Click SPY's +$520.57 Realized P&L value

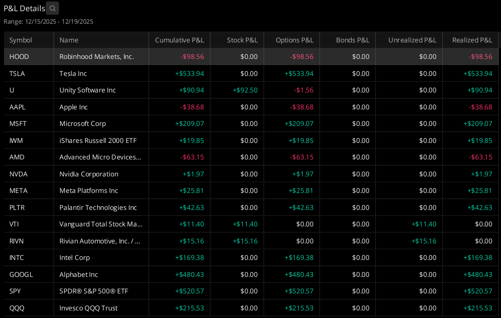tap(478, 291)
